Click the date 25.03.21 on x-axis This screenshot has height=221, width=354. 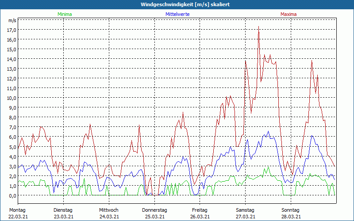154,216
